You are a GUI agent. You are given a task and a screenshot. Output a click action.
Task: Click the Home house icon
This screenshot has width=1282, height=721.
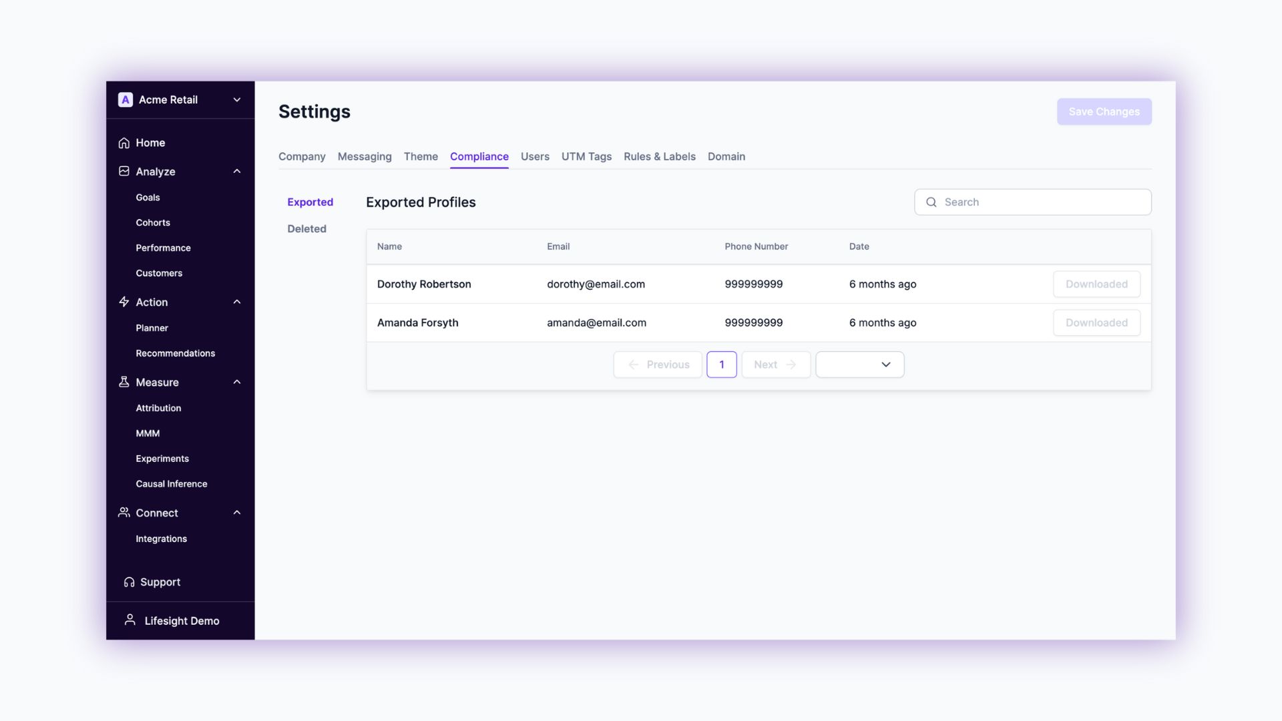tap(124, 143)
